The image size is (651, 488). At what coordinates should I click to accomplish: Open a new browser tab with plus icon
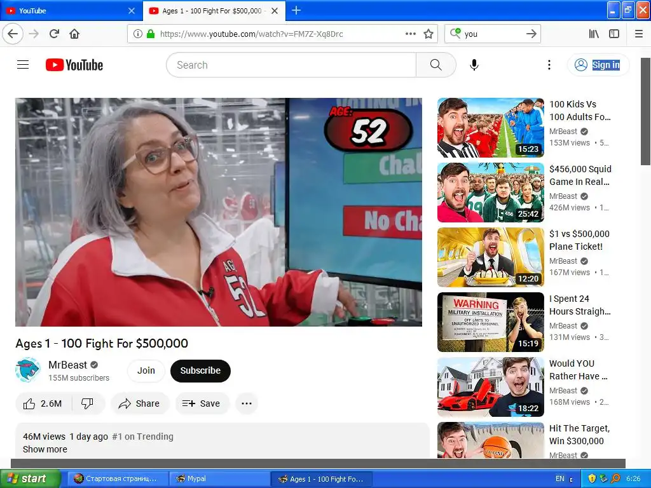[296, 10]
